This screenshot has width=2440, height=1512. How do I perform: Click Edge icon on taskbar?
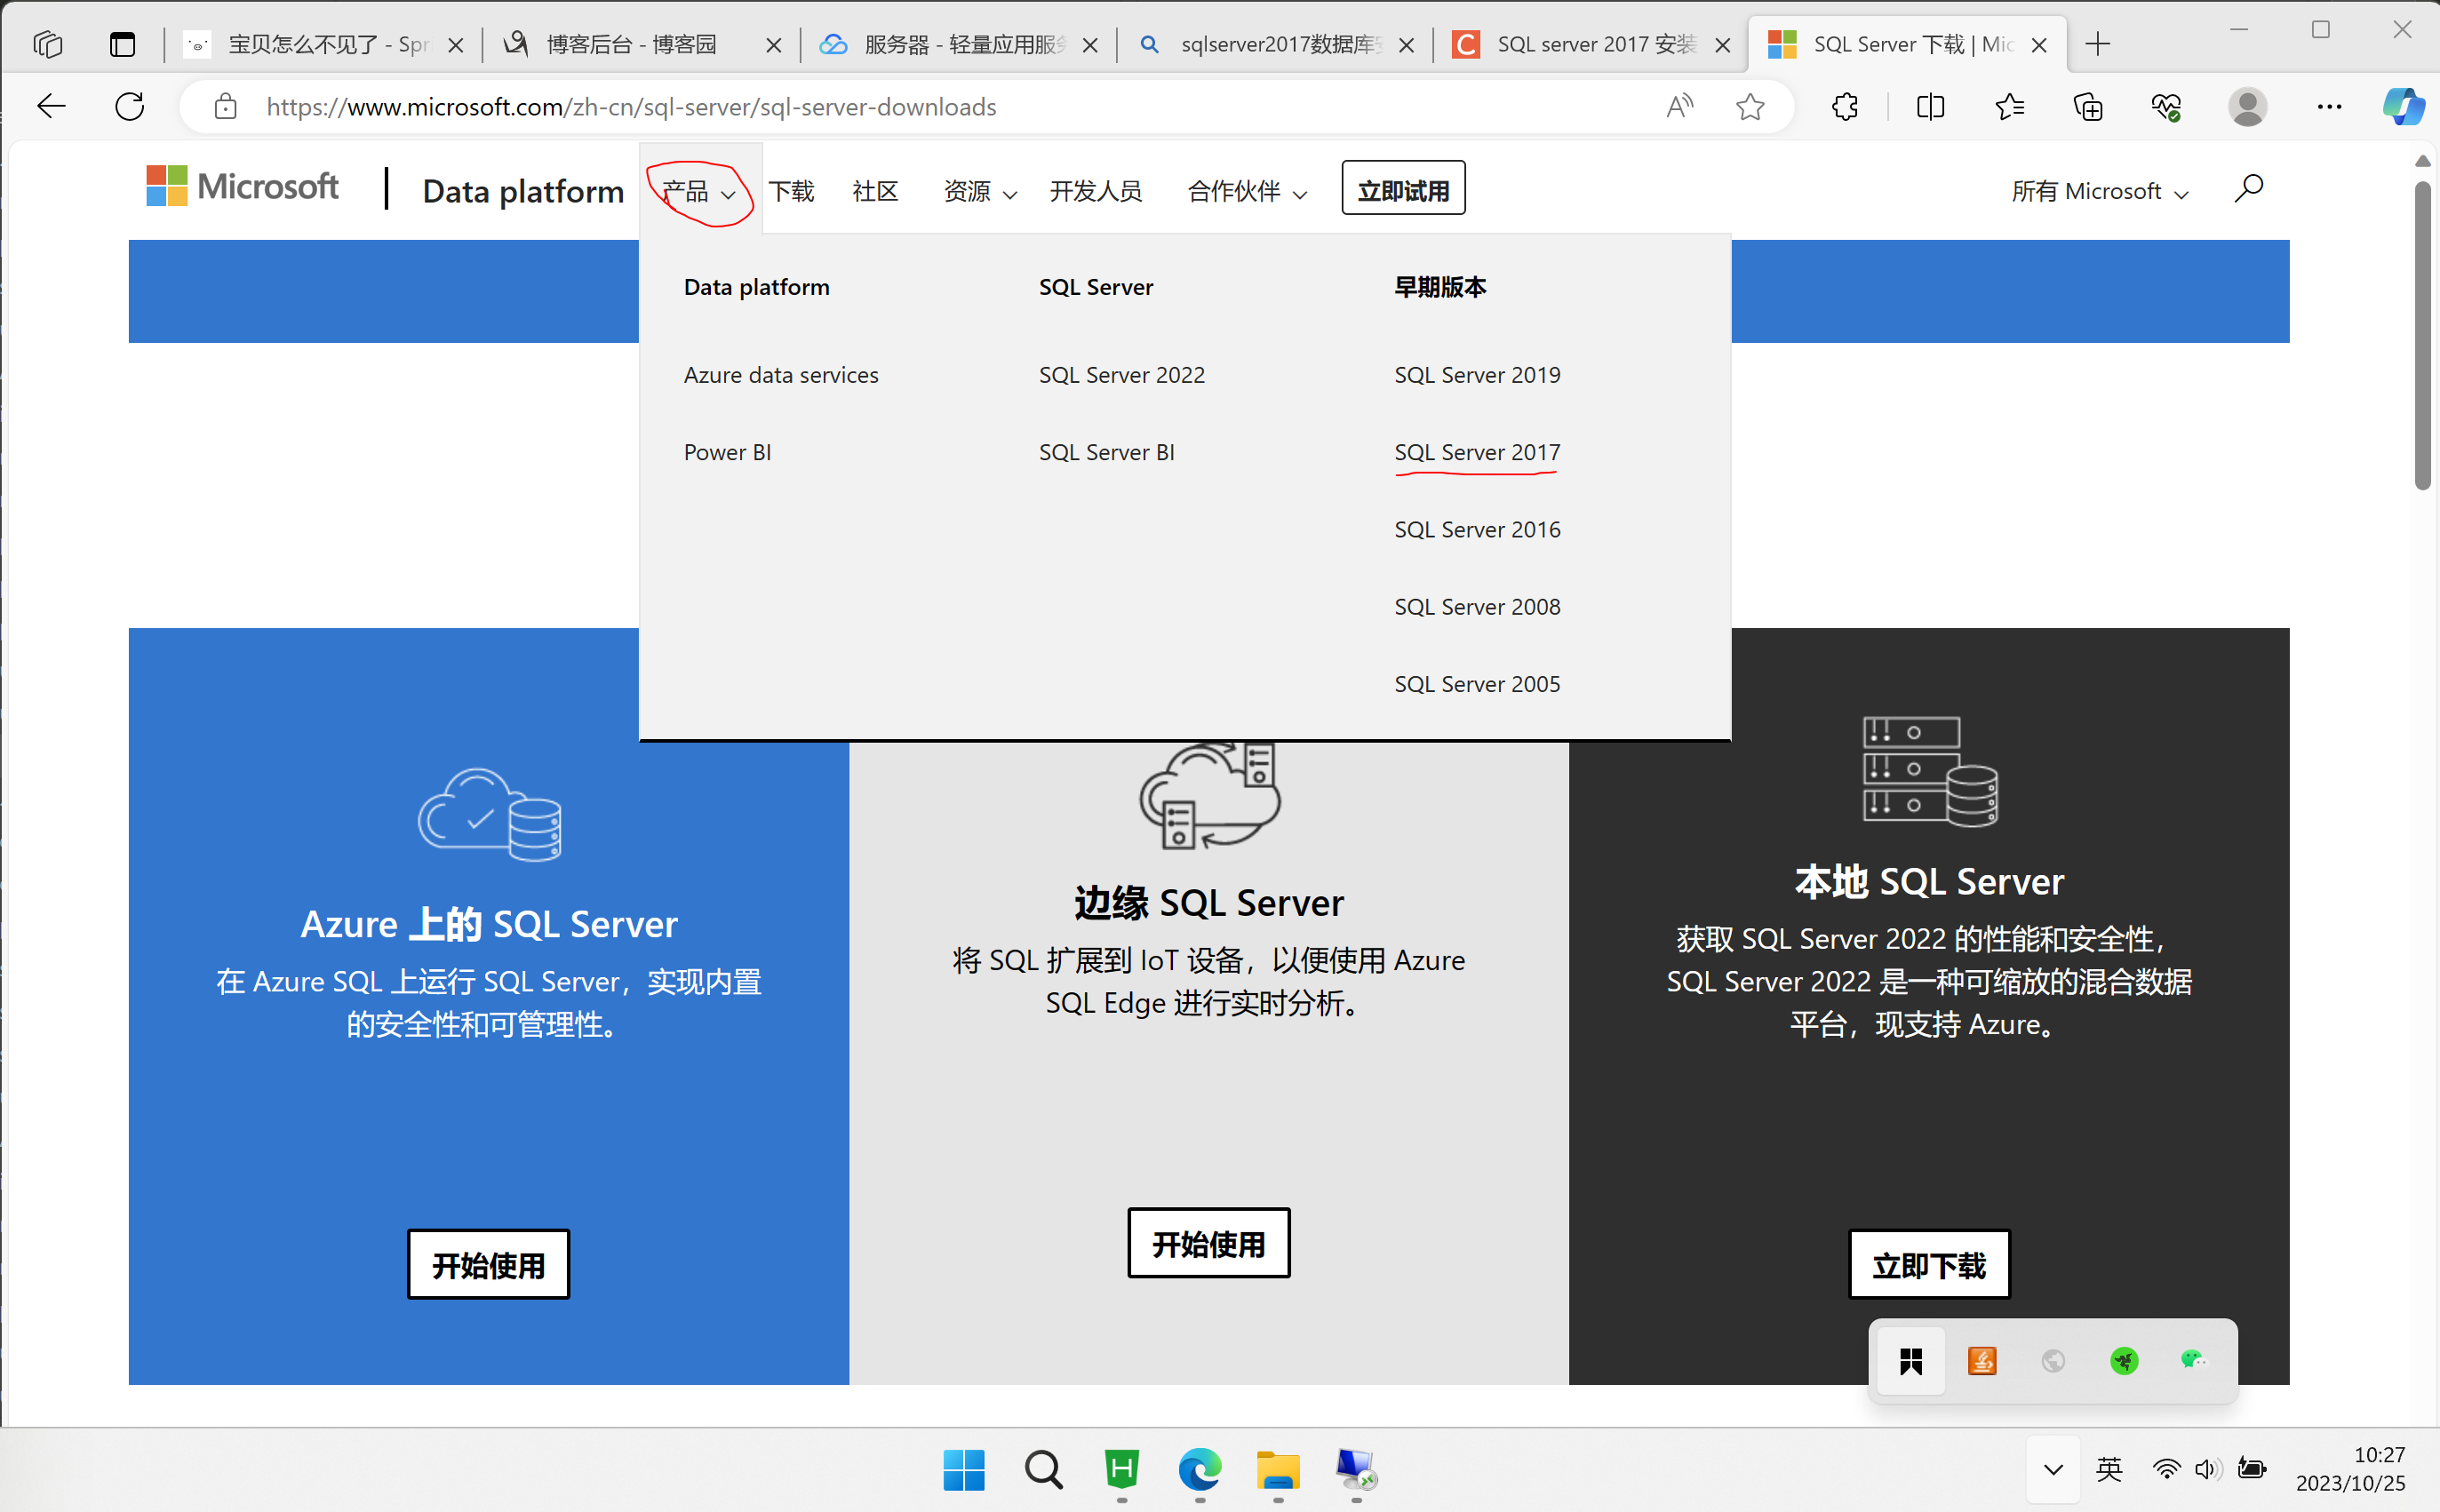tap(1200, 1469)
